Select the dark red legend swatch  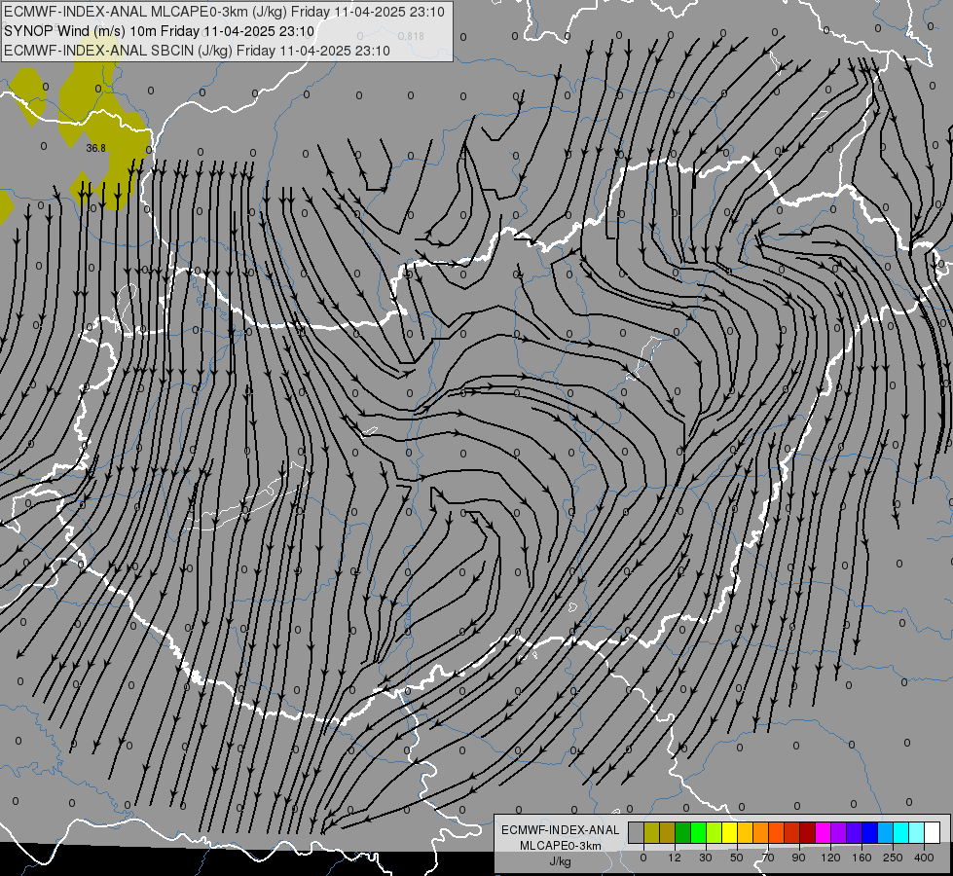point(808,833)
